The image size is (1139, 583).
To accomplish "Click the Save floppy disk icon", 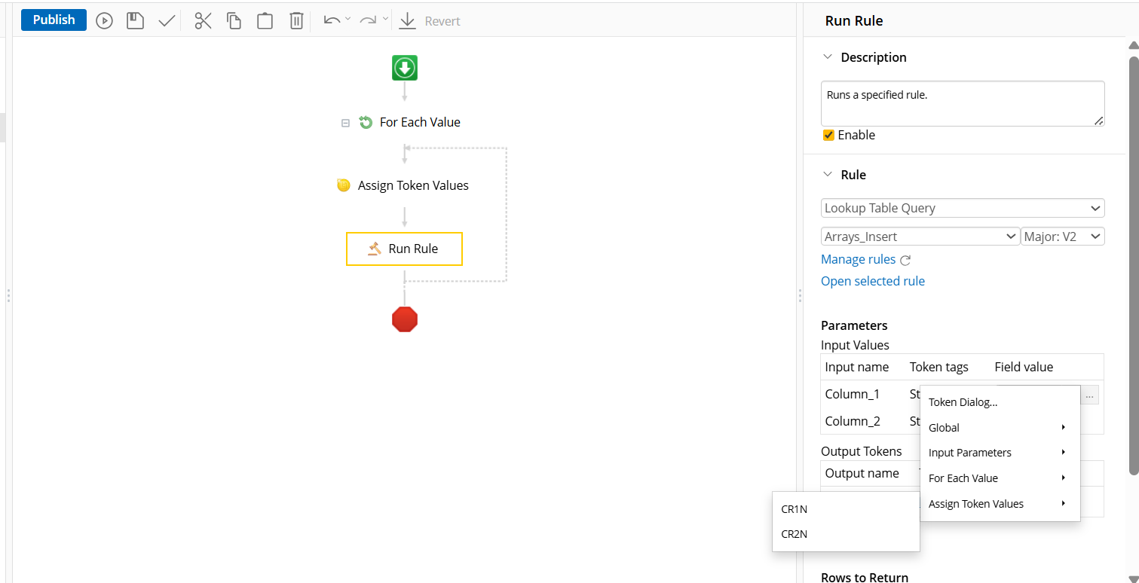I will click(135, 21).
